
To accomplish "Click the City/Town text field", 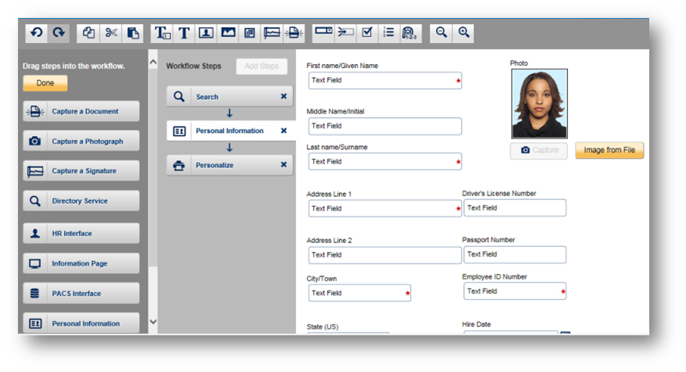I will [x=359, y=293].
